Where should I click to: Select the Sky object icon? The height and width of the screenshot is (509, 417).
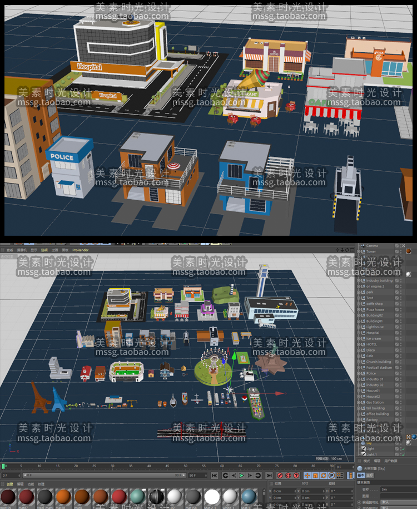pos(364,443)
